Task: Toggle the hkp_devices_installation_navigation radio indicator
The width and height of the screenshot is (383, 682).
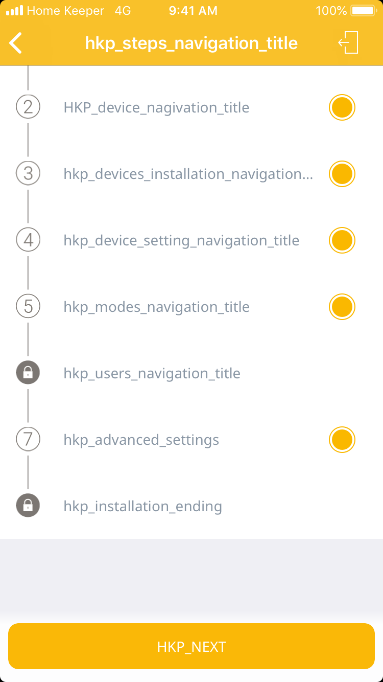Action: click(342, 174)
